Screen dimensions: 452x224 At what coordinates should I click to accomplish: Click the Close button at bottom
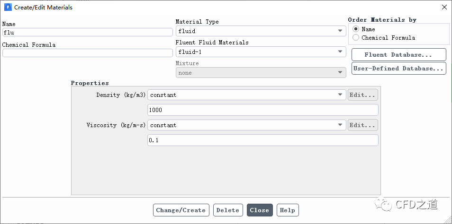pyautogui.click(x=260, y=210)
